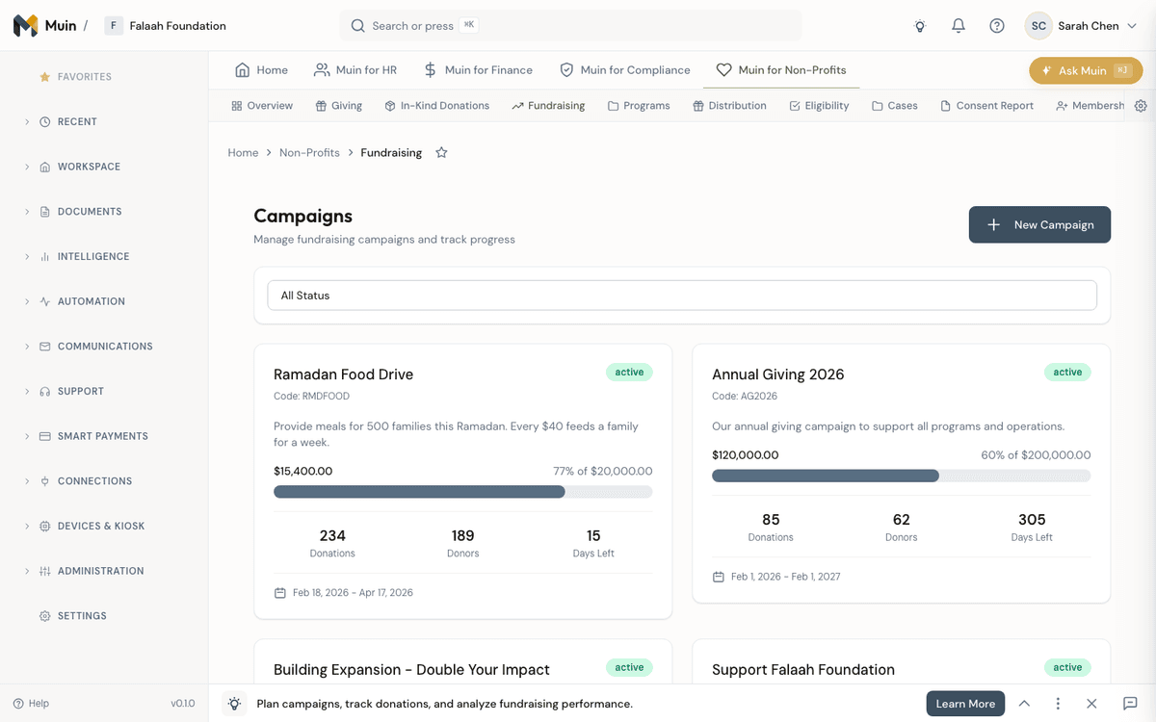Open the Annual Giving 2026 campaign title

click(x=777, y=374)
